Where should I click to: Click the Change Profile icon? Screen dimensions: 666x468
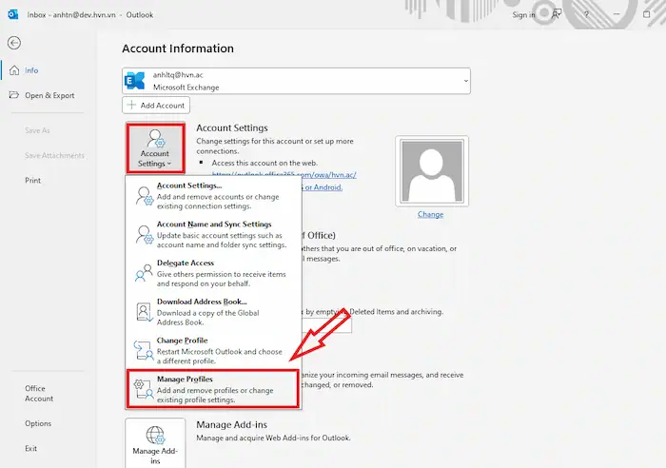(144, 350)
